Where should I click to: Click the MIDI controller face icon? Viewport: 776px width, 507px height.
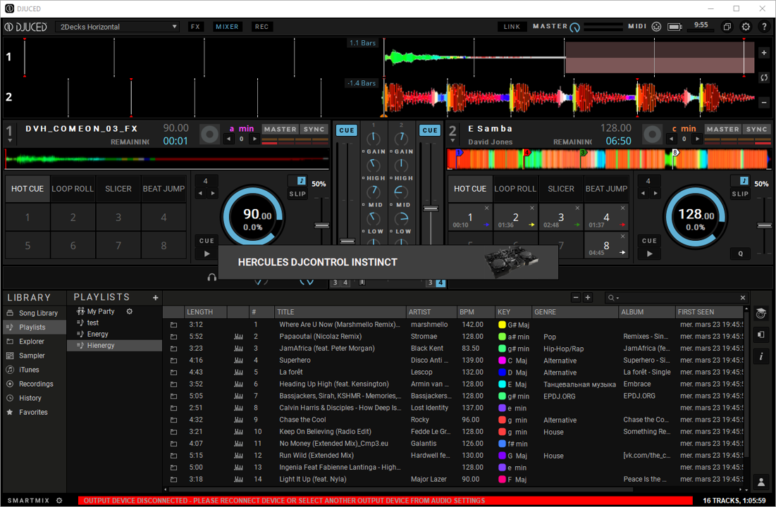click(x=656, y=27)
